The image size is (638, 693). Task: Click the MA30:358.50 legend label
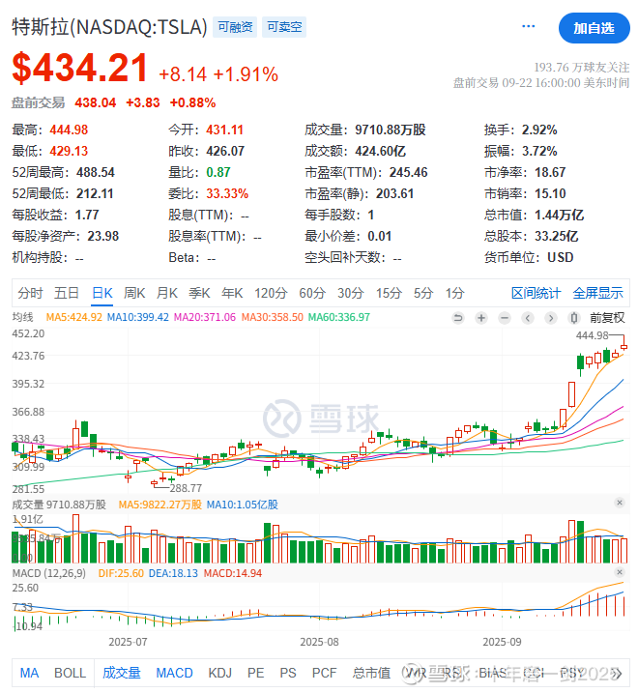click(x=273, y=317)
